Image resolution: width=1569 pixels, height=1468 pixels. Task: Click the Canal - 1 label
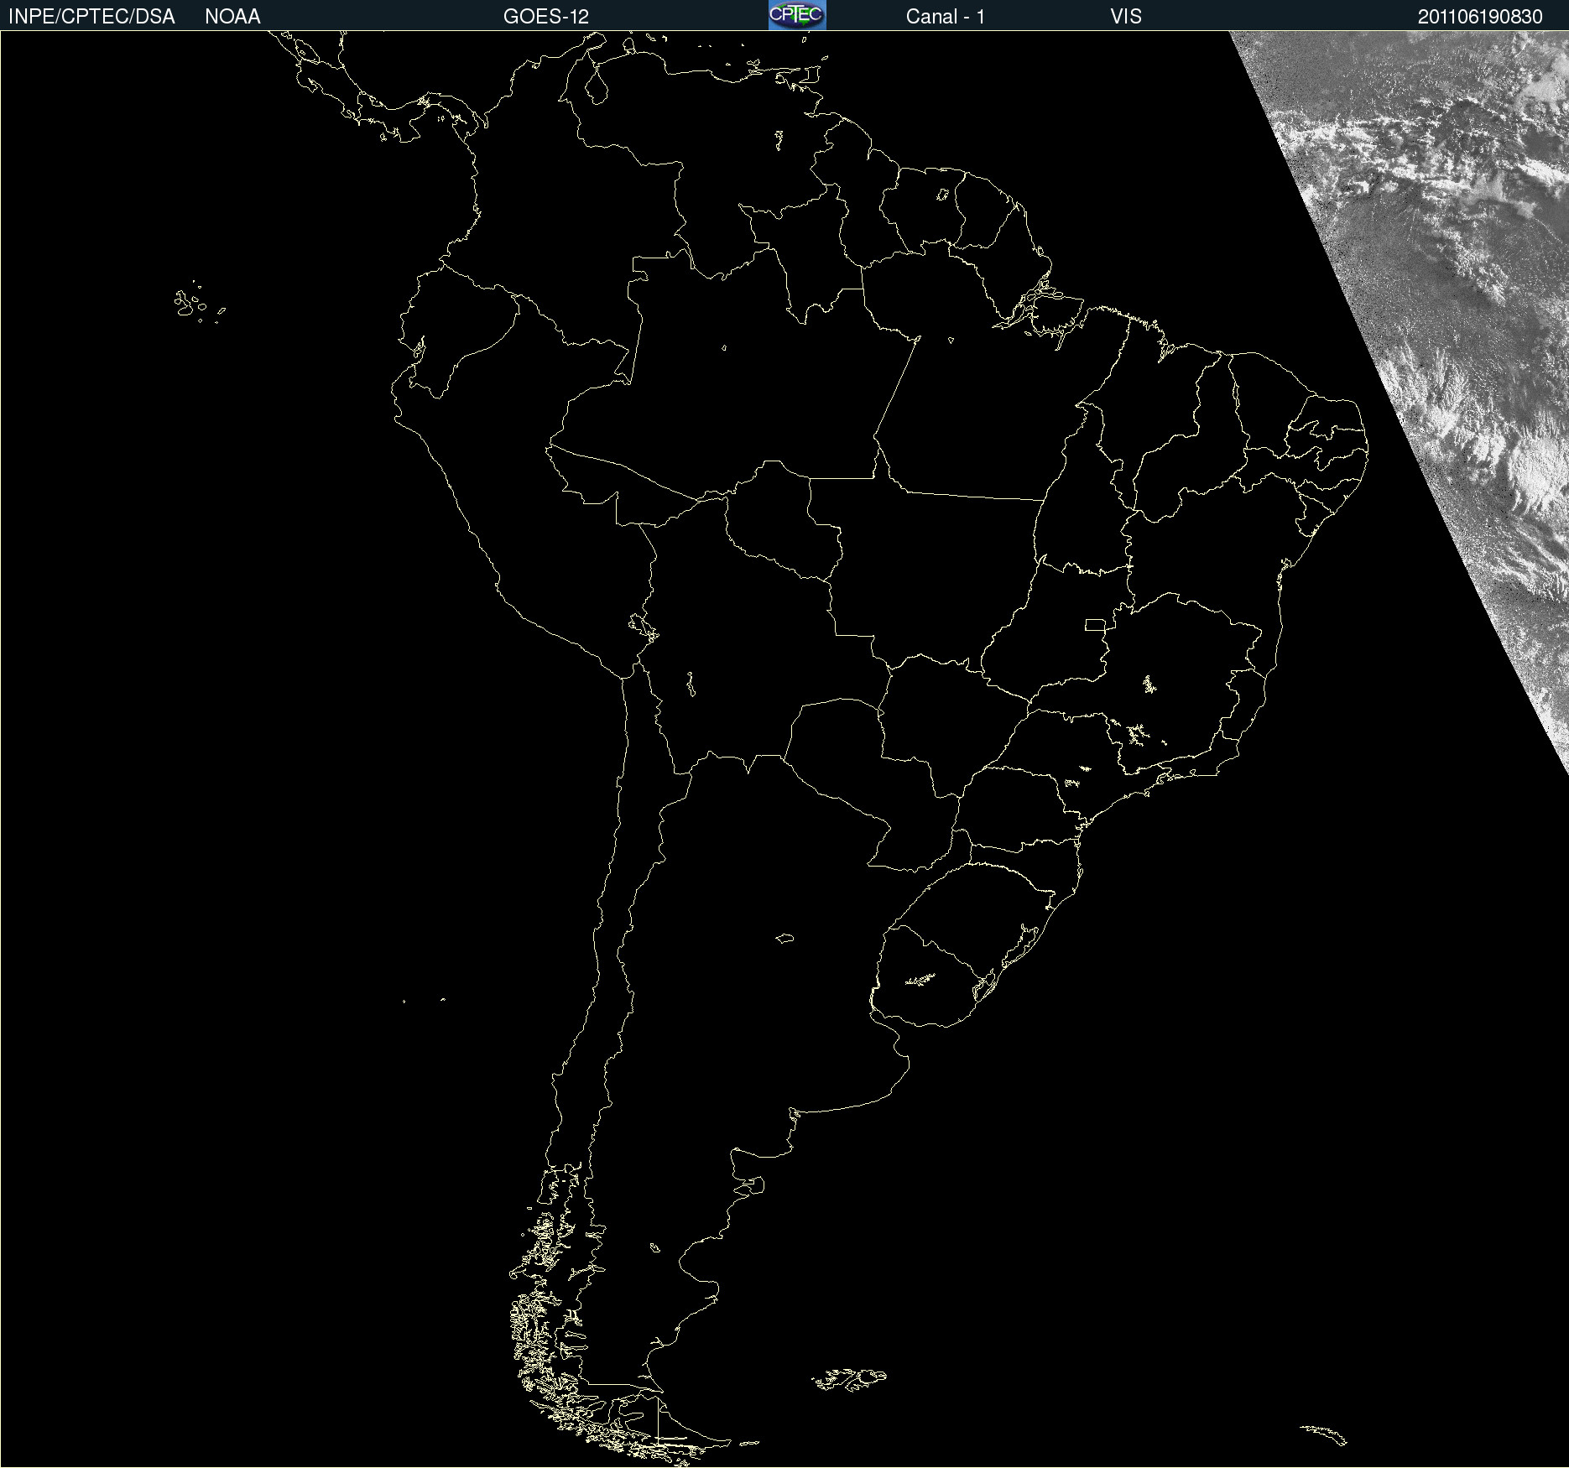(946, 17)
